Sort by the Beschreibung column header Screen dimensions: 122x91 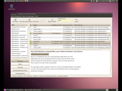[x=92, y=25]
